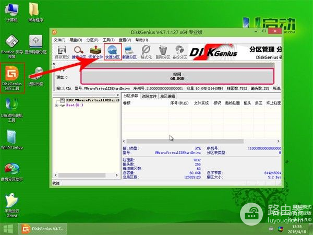Launch the 傲梅分区助手 desktop icon
The width and height of the screenshot is (313, 235).
coord(12,172)
